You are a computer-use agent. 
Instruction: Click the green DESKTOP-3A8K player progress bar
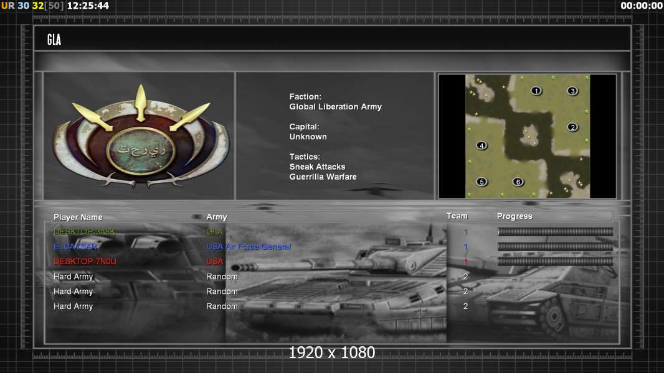[x=555, y=231]
